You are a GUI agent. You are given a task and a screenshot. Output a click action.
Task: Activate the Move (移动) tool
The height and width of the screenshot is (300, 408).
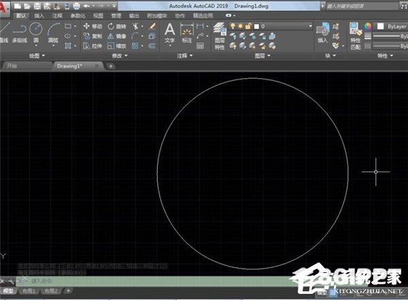pos(92,27)
